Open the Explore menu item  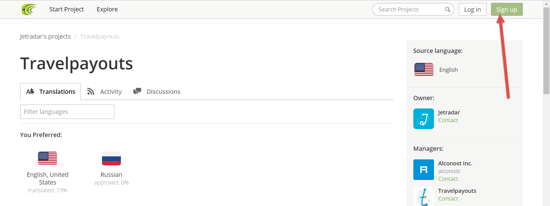coord(107,9)
